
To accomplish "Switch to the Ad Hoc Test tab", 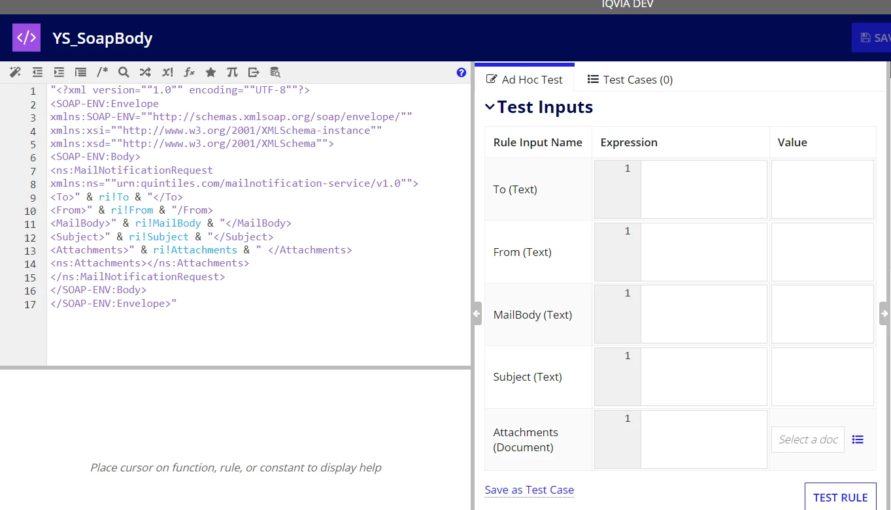I will (524, 79).
